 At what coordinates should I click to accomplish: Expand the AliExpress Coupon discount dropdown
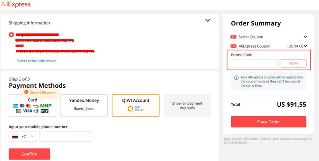point(305,46)
